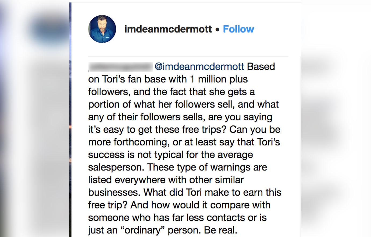The height and width of the screenshot is (237, 371).
Task: Open the imdeanmcdermott username in header
Action: pos(168,29)
